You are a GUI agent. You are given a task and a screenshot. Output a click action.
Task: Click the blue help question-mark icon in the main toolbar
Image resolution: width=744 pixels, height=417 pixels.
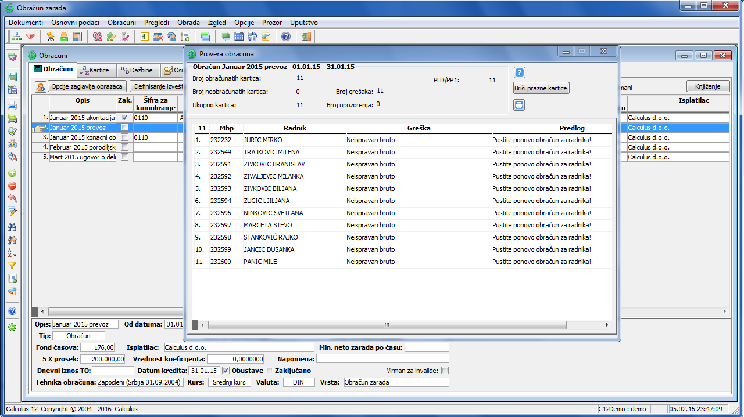(285, 37)
